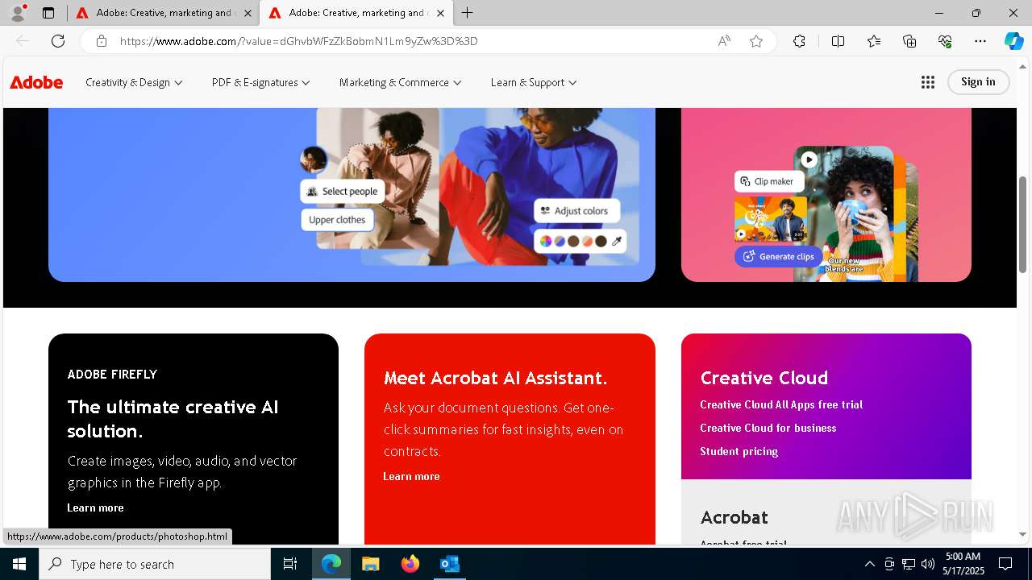Click the Adobe logo in header
The height and width of the screenshot is (580, 1032).
36,82
